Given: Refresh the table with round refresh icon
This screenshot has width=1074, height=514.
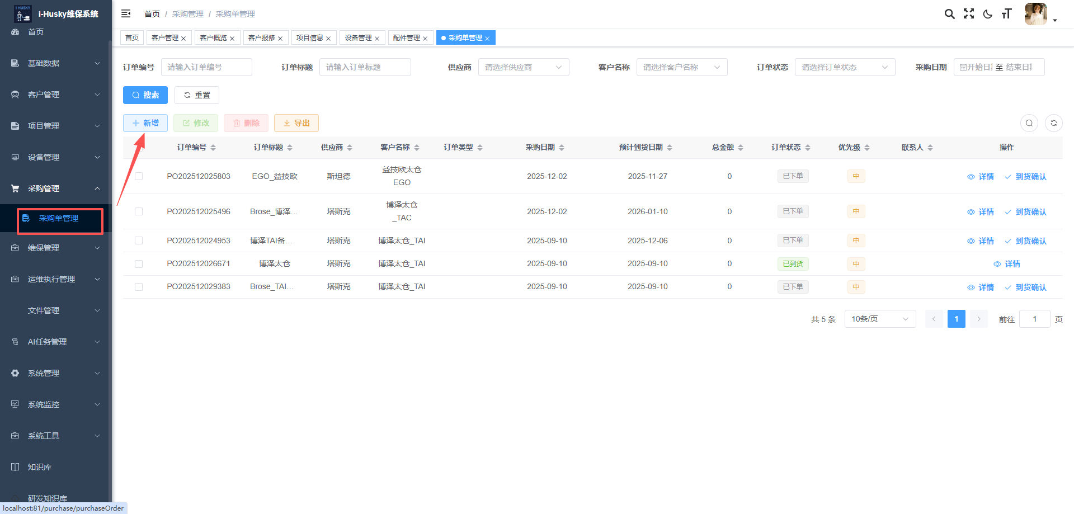Looking at the screenshot, I should click(x=1053, y=123).
